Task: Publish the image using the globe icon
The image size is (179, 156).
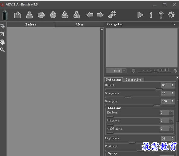Action: [x=53, y=15]
